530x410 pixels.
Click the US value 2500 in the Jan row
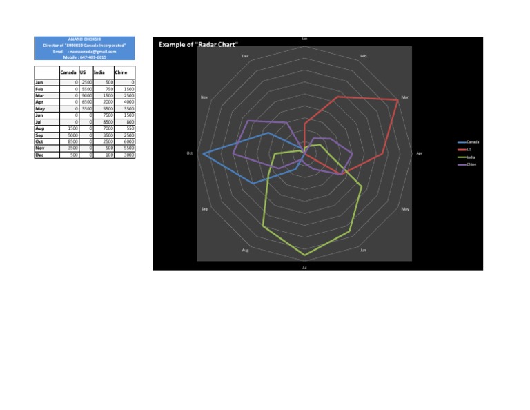(x=87, y=82)
